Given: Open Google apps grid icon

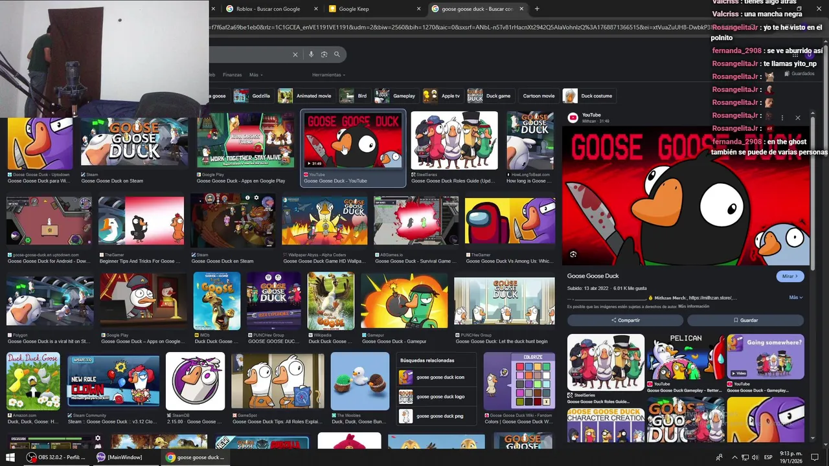Looking at the screenshot, I should click(x=795, y=56).
